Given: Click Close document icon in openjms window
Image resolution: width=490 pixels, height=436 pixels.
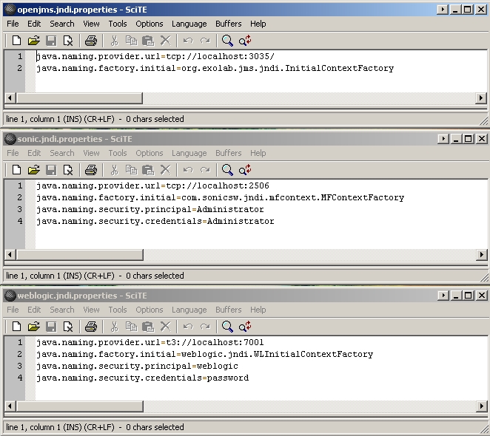Looking at the screenshot, I should [x=68, y=41].
